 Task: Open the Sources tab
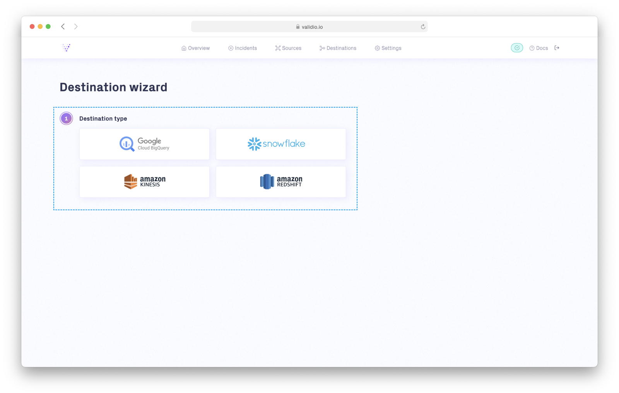(288, 48)
